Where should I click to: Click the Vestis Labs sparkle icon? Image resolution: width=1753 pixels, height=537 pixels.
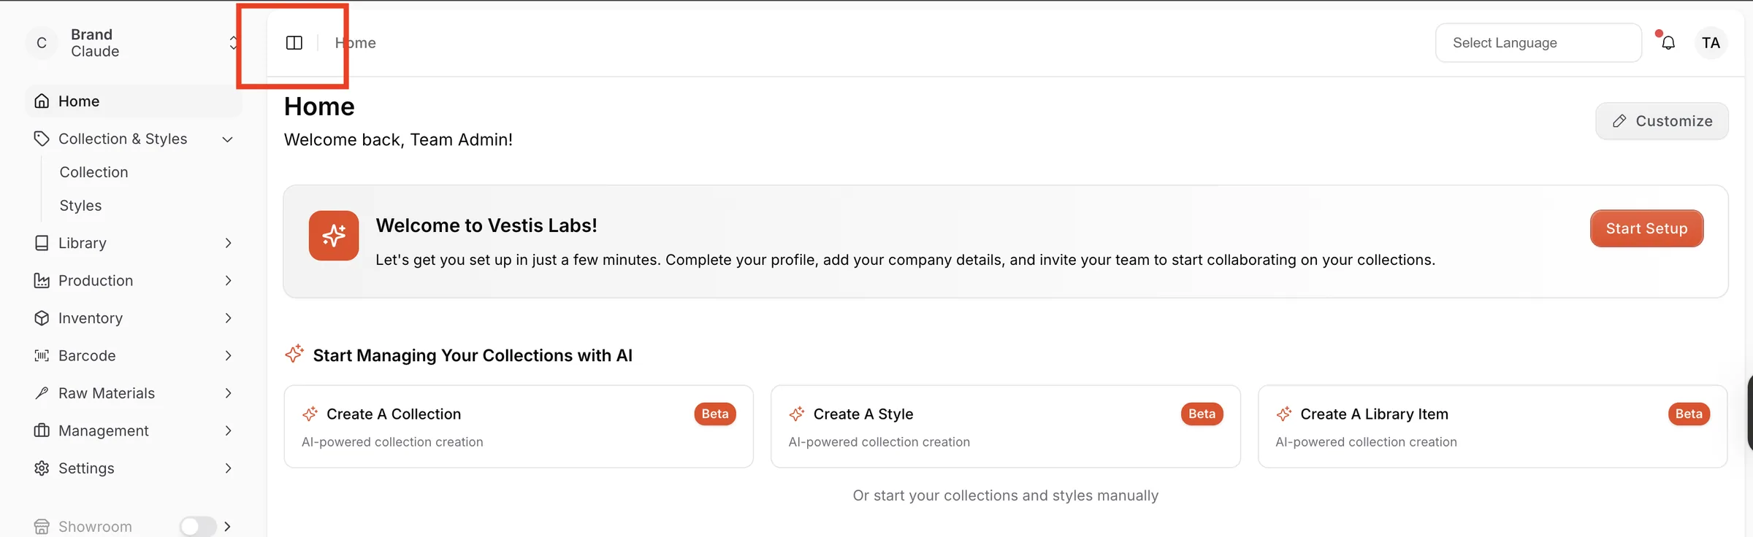coord(334,236)
